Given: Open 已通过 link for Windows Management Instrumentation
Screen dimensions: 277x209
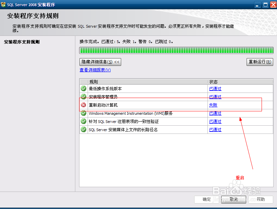Looking at the screenshot, I should click(x=215, y=113).
